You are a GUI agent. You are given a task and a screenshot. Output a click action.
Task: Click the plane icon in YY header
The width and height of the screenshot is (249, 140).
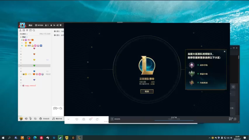[x=54, y=25]
